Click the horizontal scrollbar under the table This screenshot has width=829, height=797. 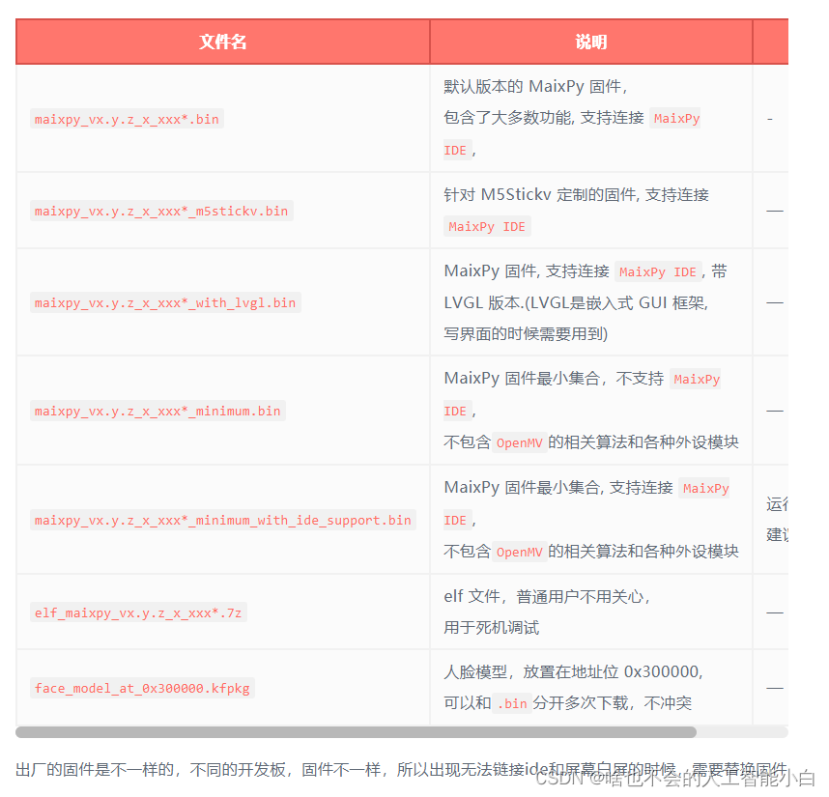coord(356,732)
